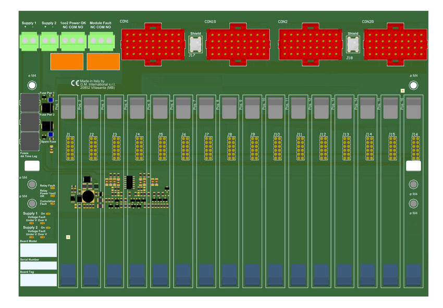Toggle the Cumulative Fault LED

pos(53,204)
